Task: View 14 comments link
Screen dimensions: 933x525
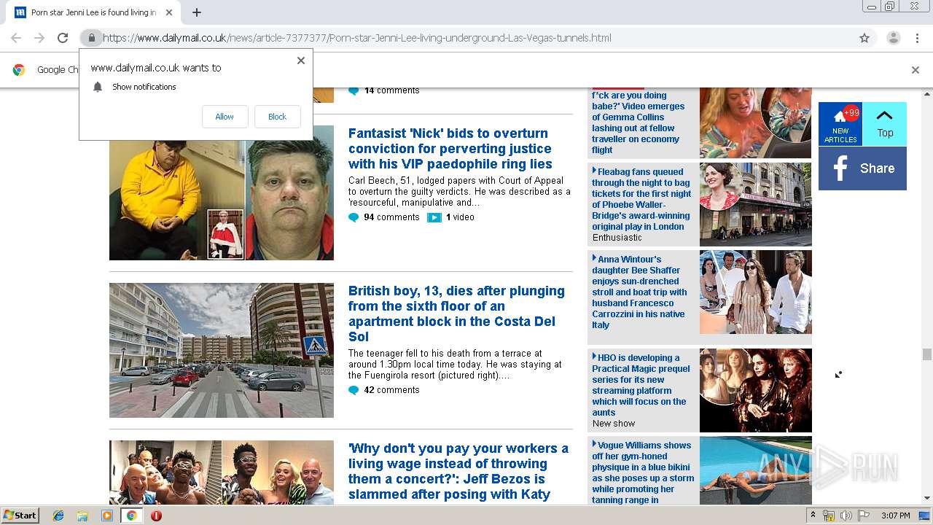Action: coord(384,90)
